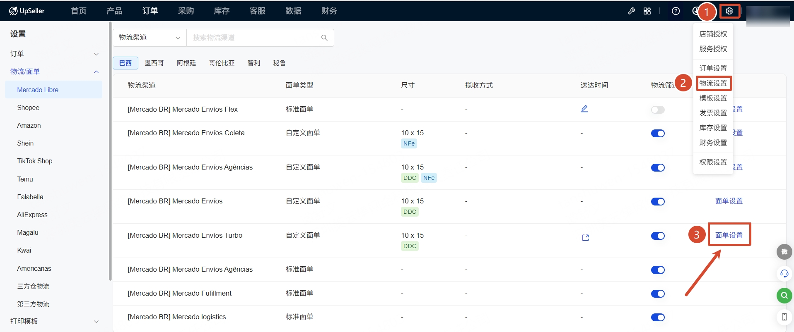Open the 产品 top menu
The height and width of the screenshot is (332, 794).
point(114,11)
